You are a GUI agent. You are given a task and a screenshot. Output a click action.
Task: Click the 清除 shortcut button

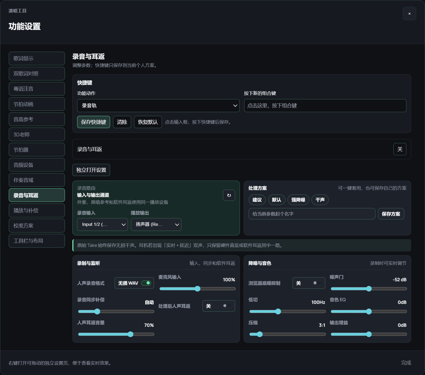(x=122, y=122)
